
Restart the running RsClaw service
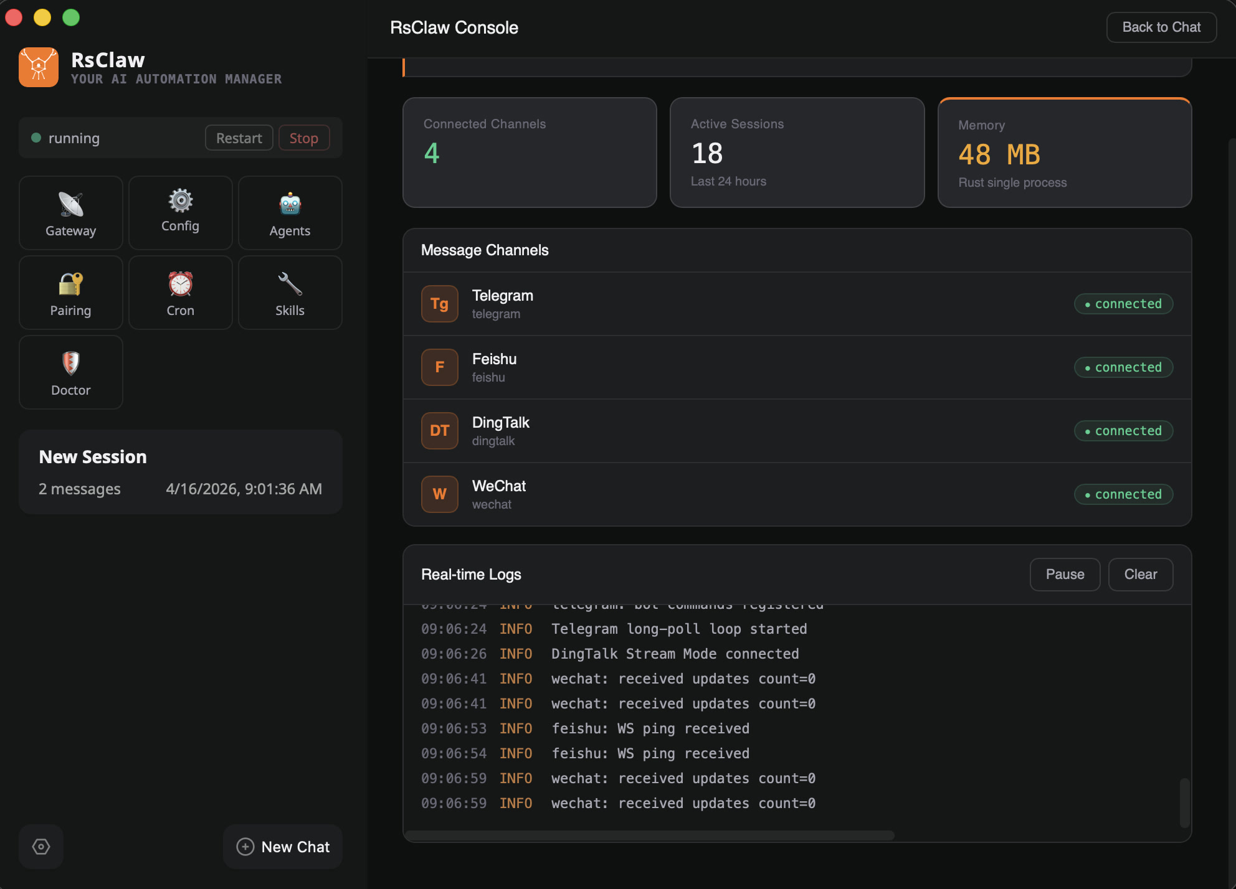point(239,138)
